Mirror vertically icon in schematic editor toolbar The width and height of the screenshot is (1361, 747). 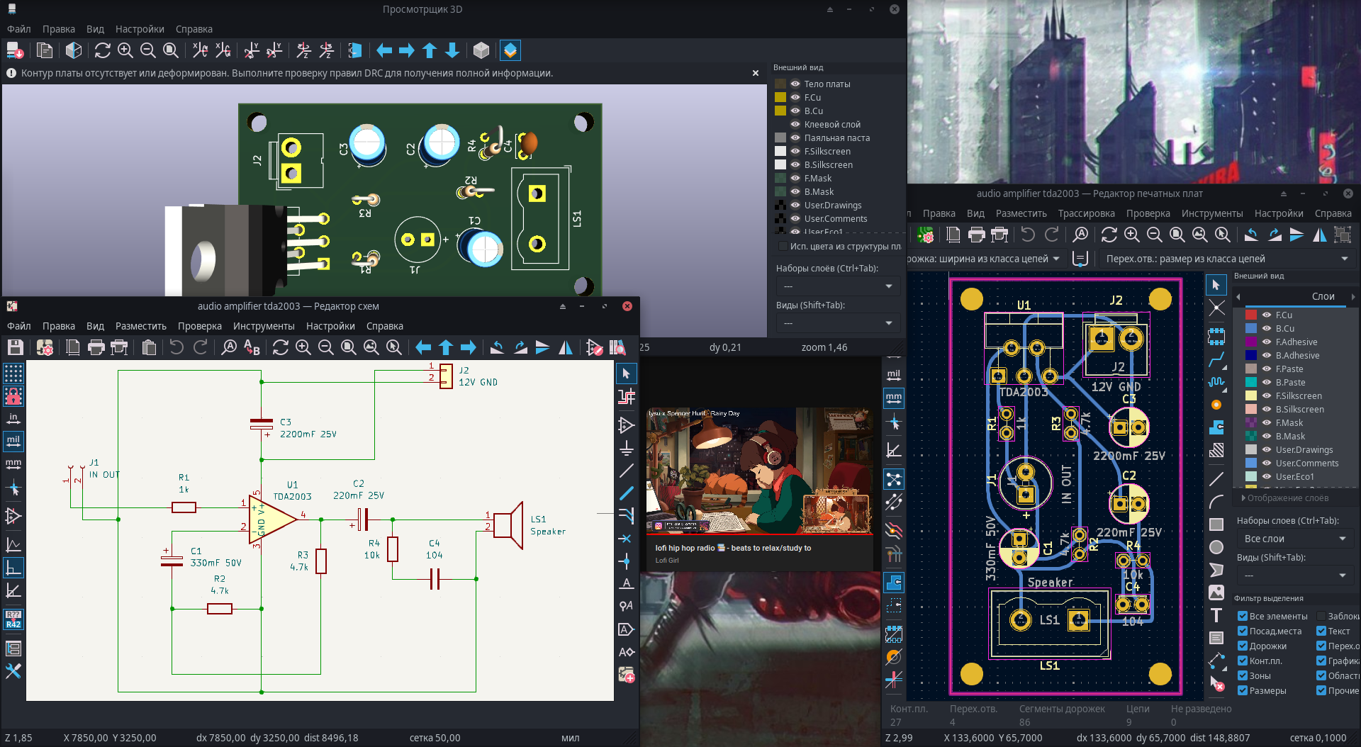pyautogui.click(x=542, y=347)
